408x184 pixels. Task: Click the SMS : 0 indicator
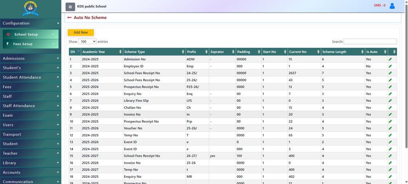(380, 5)
